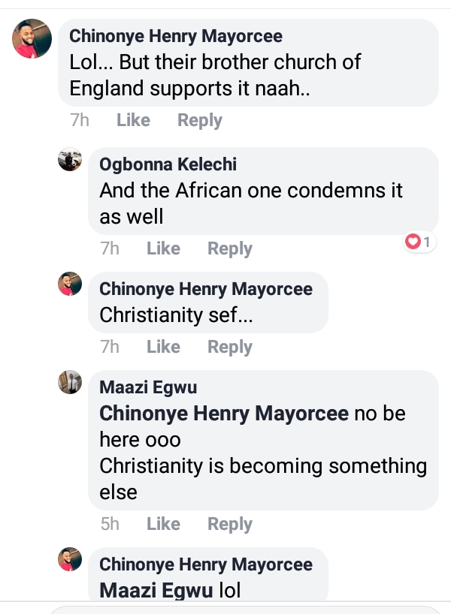Click the tagged 'Chinonye Henry Mayorcee' mention in Maazi's comment
Screen dimensions: 451x614
click(224, 413)
